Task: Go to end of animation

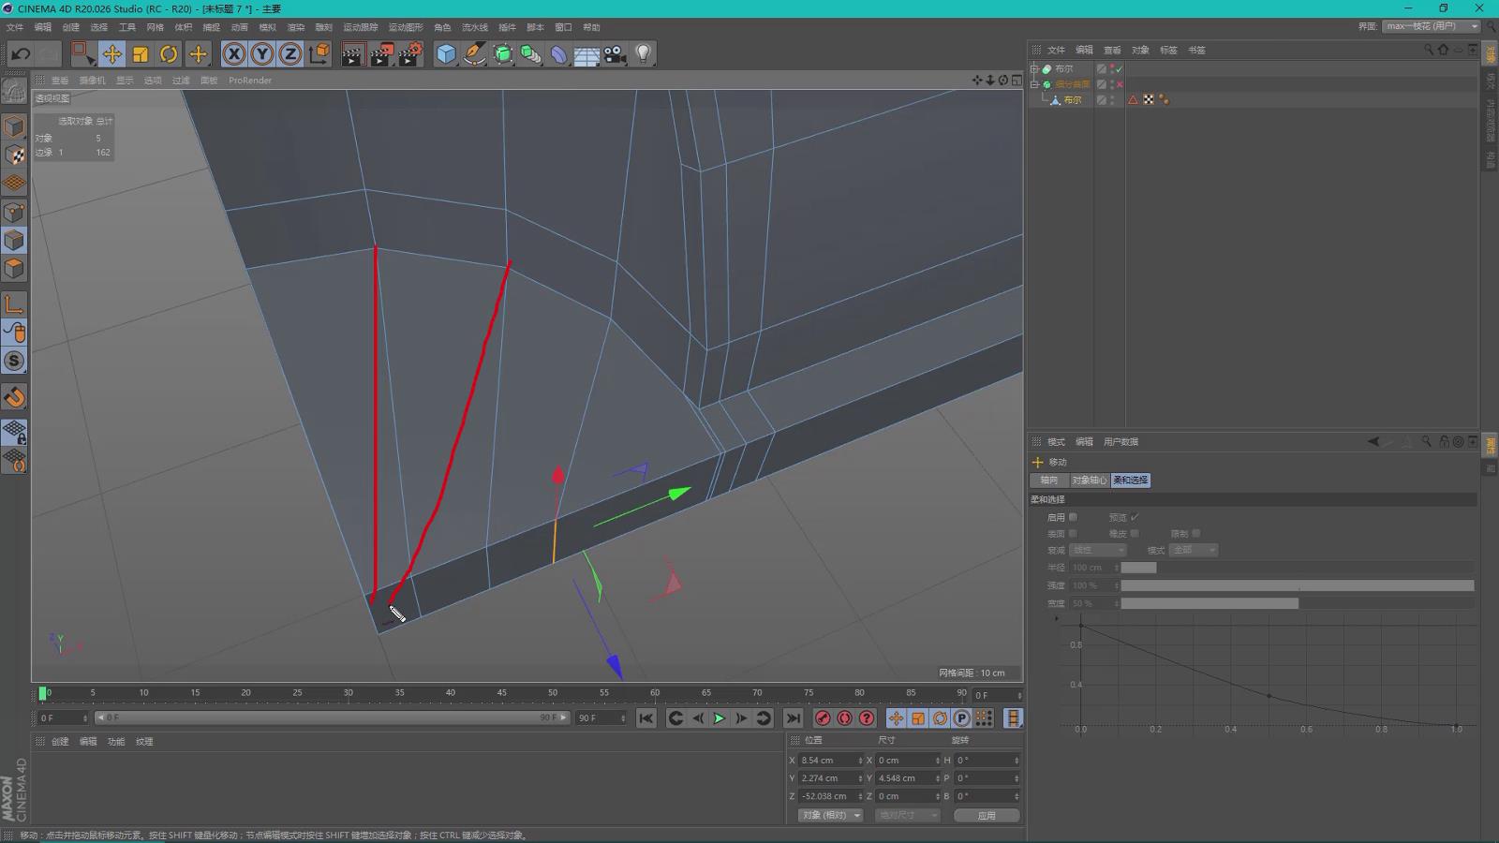Action: (x=793, y=718)
